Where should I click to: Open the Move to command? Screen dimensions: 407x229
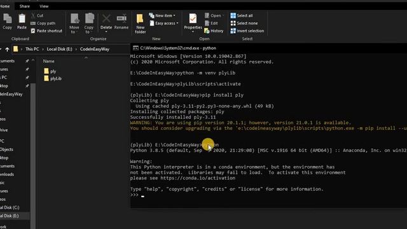click(x=74, y=24)
